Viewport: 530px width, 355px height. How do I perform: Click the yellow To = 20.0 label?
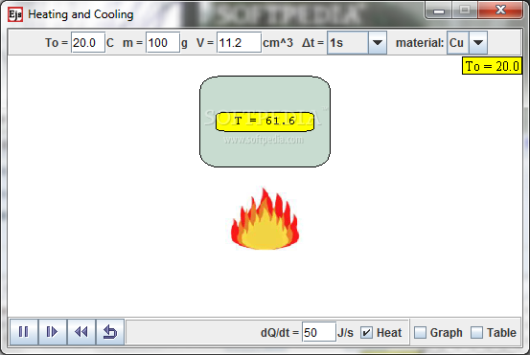click(x=493, y=66)
